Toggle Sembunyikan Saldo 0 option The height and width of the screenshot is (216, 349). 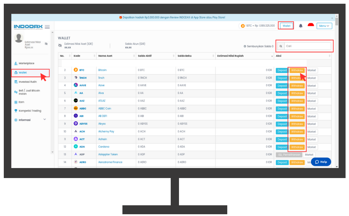pos(258,46)
